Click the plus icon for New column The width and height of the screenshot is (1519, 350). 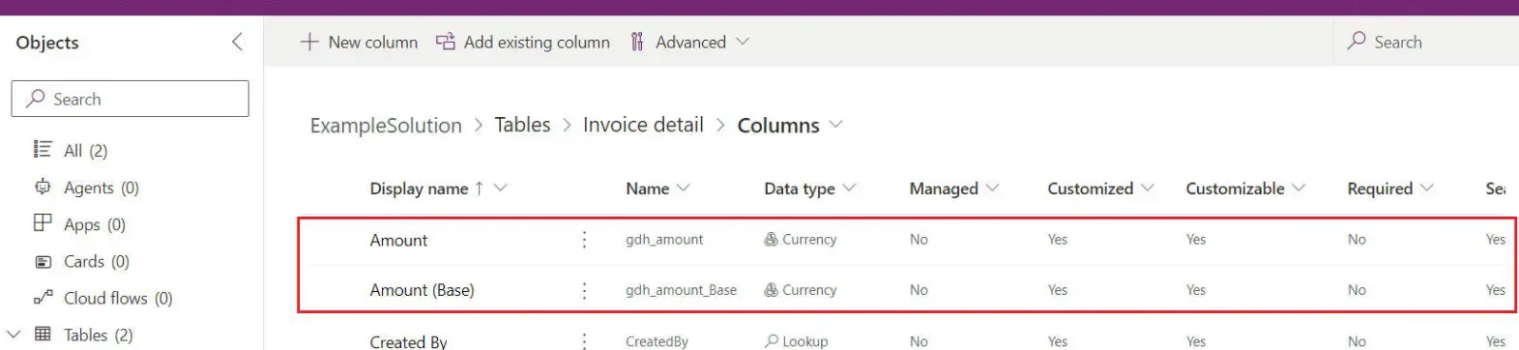(x=308, y=42)
